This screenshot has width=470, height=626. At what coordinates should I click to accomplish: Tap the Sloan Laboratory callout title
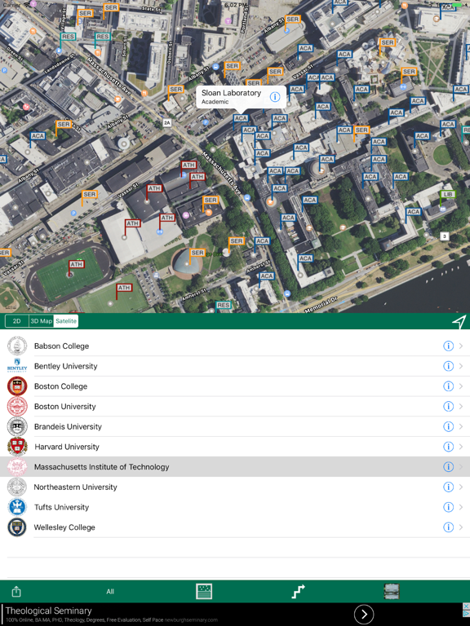[x=231, y=93]
